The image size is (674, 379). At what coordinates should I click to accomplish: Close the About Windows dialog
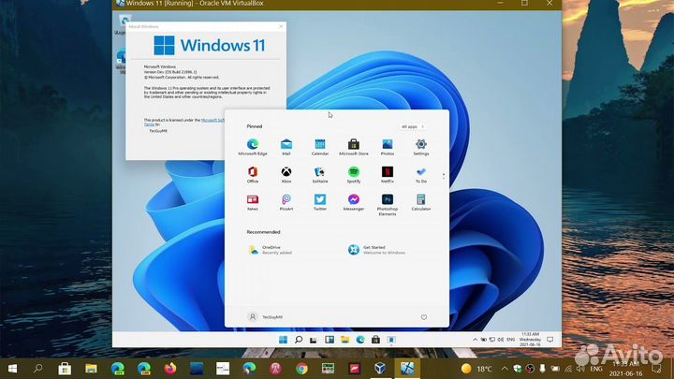pos(281,26)
